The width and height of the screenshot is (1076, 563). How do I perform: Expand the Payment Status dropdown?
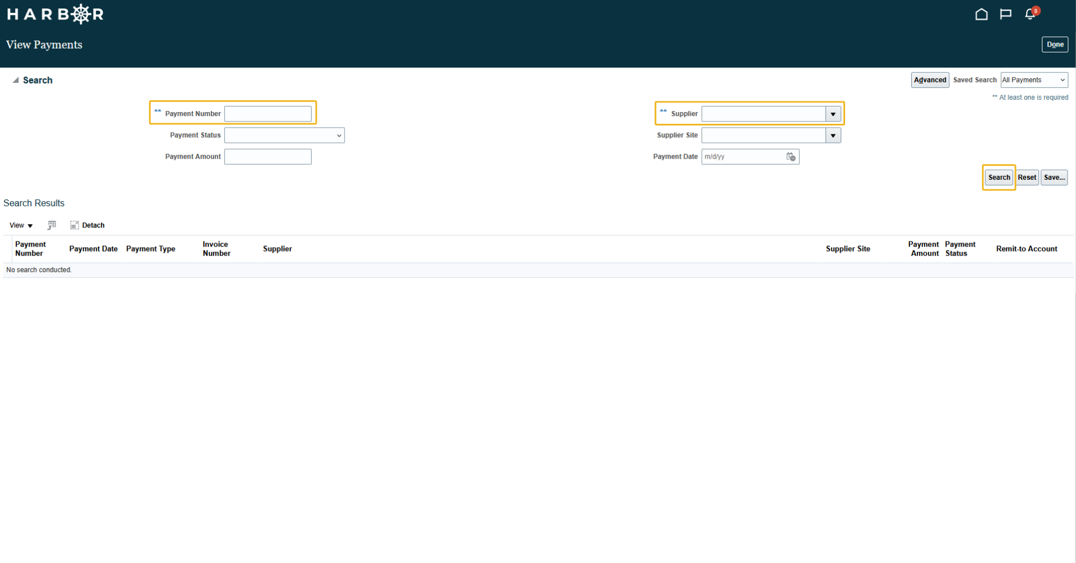coord(284,136)
